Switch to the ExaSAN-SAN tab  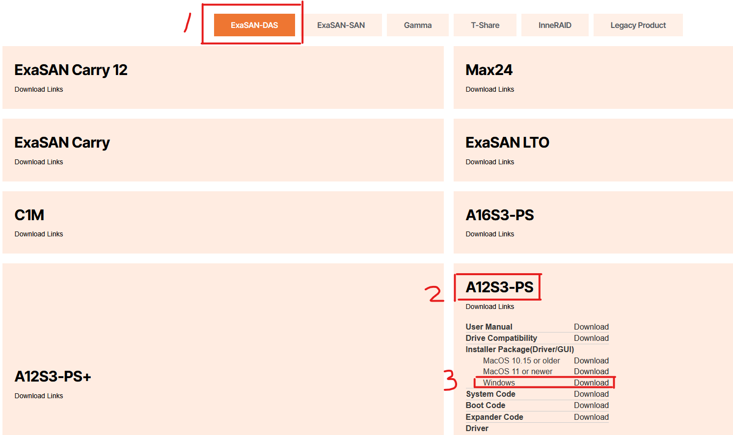click(x=341, y=25)
